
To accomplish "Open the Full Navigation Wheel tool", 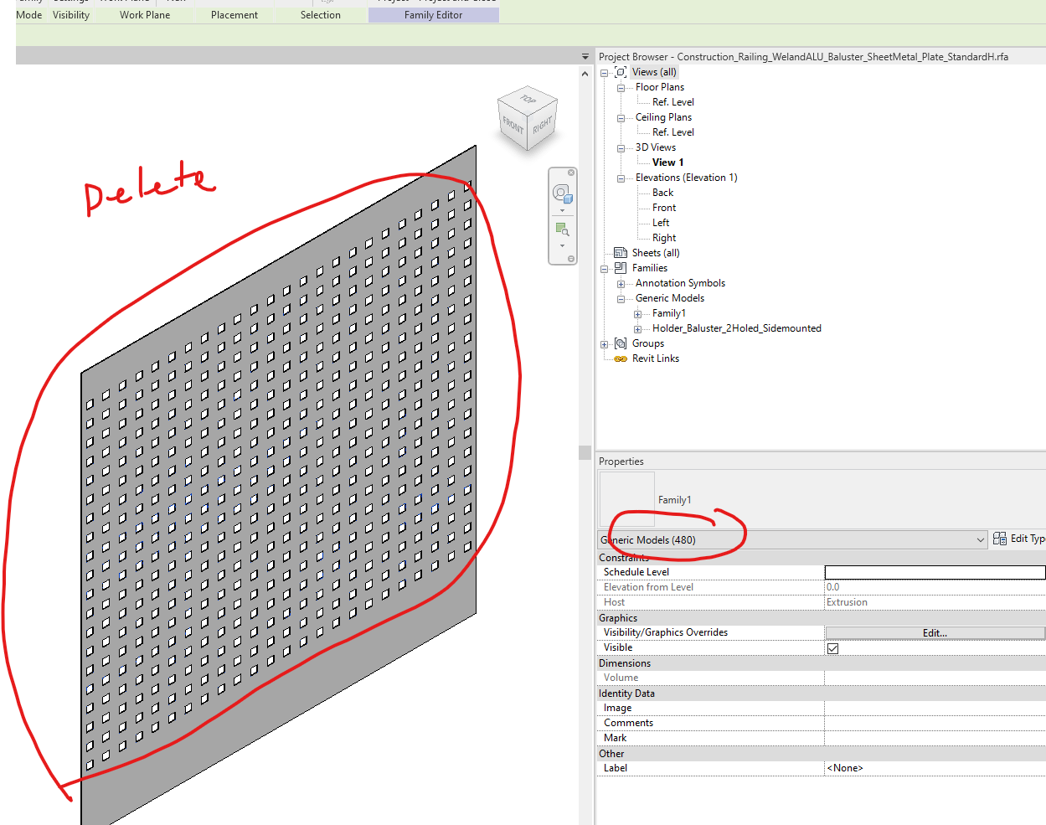I will pos(562,194).
